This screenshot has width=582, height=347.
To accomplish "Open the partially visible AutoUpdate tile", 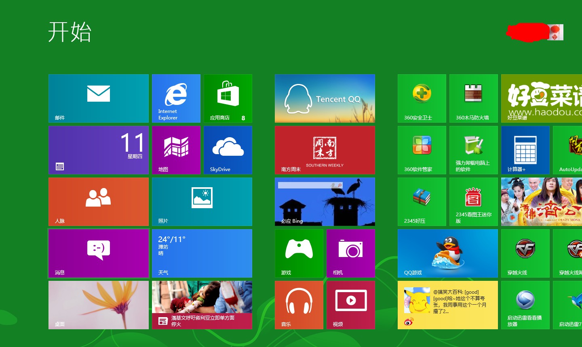I will point(567,150).
